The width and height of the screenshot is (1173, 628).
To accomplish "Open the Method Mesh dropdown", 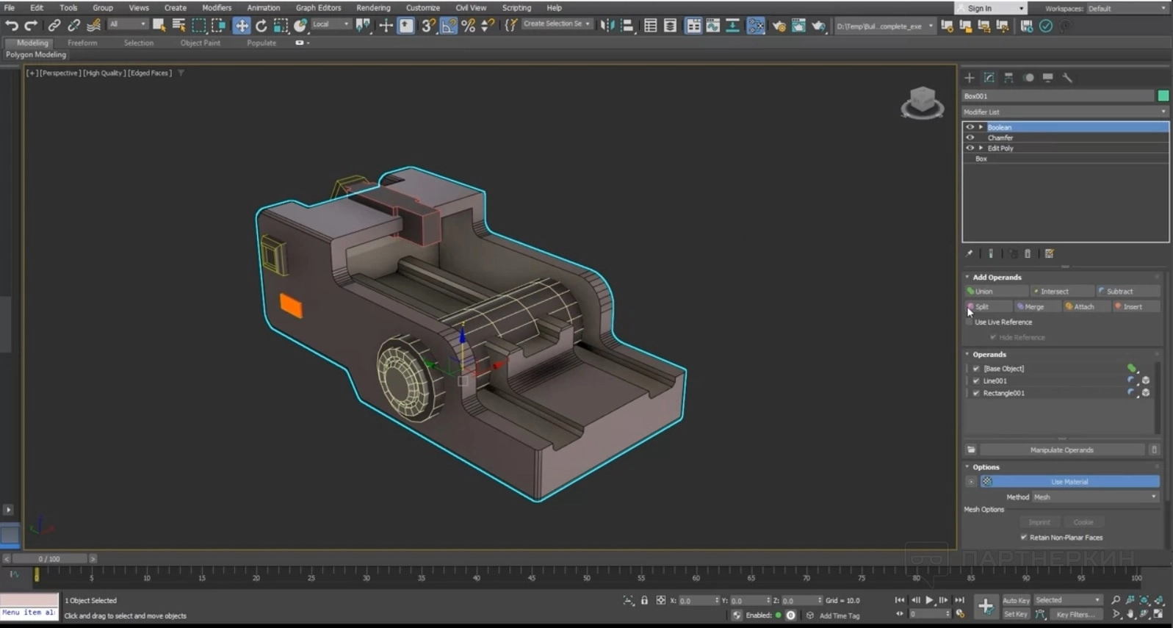I will click(x=1094, y=497).
